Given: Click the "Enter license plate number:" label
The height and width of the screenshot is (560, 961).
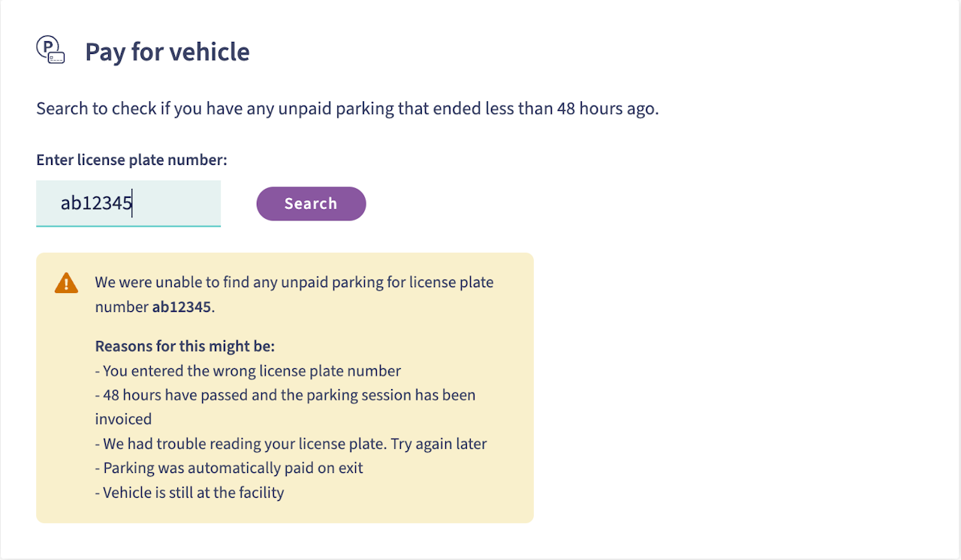Looking at the screenshot, I should point(131,160).
